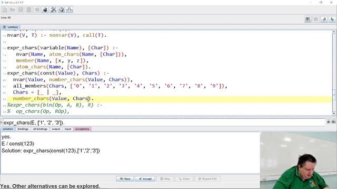Click the highlighted number_chars(Value, Chars) line
Image resolution: width=337 pixels, height=189 pixels.
point(53,99)
